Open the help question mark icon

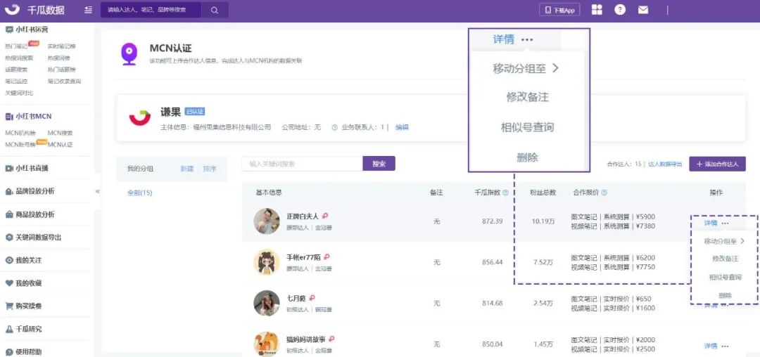pyautogui.click(x=620, y=10)
